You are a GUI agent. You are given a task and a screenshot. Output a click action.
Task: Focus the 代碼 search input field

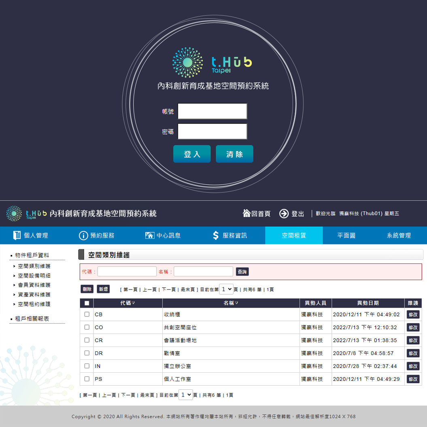coord(127,272)
